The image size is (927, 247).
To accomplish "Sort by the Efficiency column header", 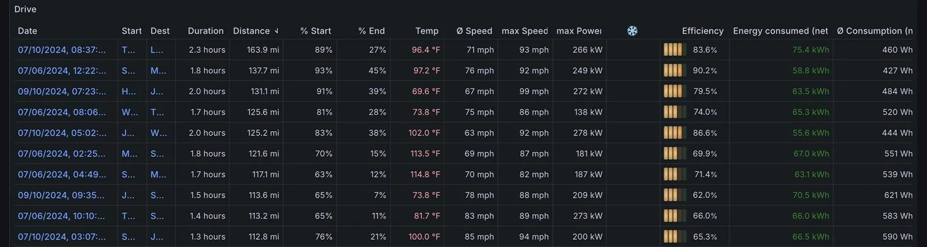I will [703, 31].
